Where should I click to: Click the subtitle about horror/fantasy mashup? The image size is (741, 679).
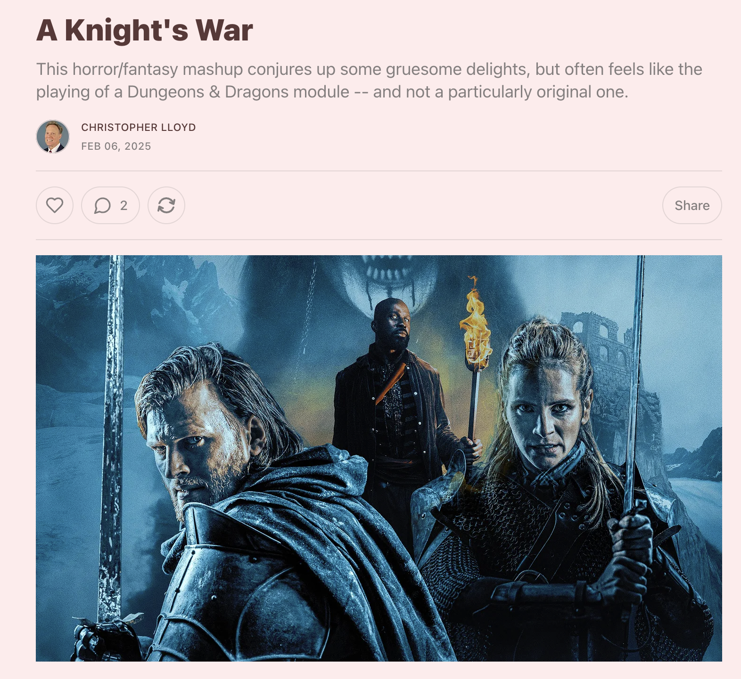[370, 81]
